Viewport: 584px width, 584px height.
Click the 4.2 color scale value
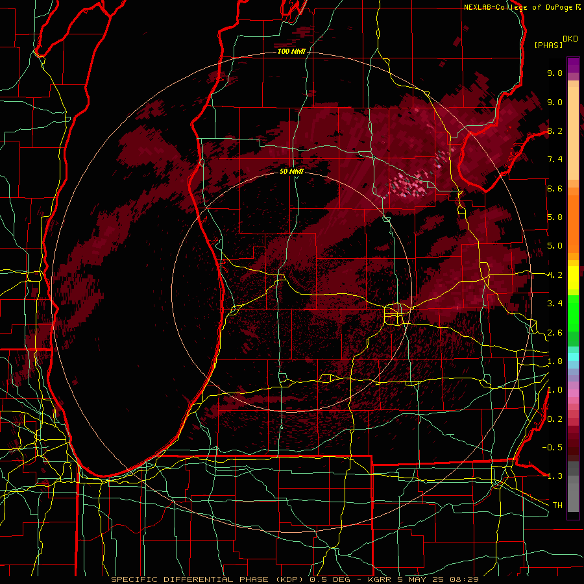pos(555,275)
